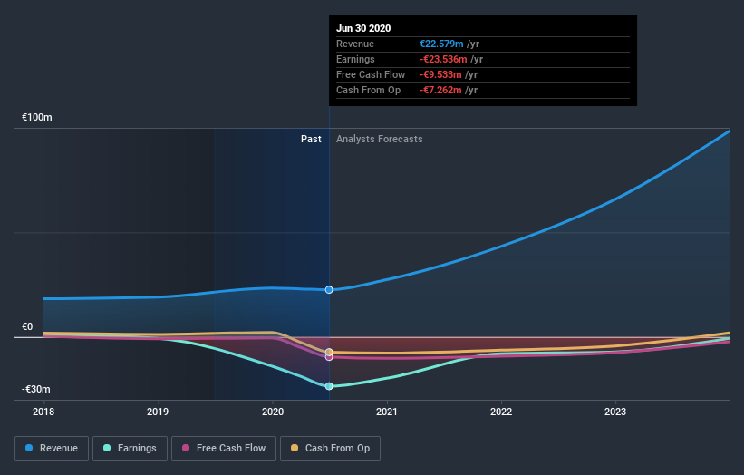Click the -€7.262m cash from op value
744x475 pixels.
pyautogui.click(x=440, y=90)
